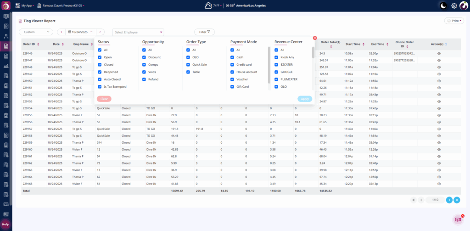Open the Custom date range dropdown
Screen dimensions: 470x231
tap(36, 32)
